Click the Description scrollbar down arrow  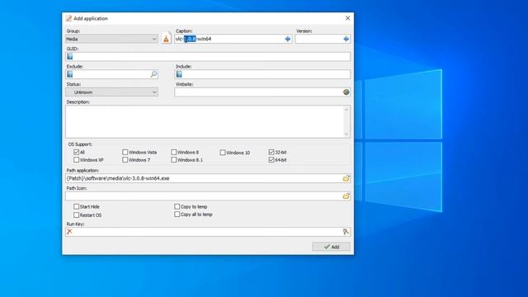coord(346,134)
